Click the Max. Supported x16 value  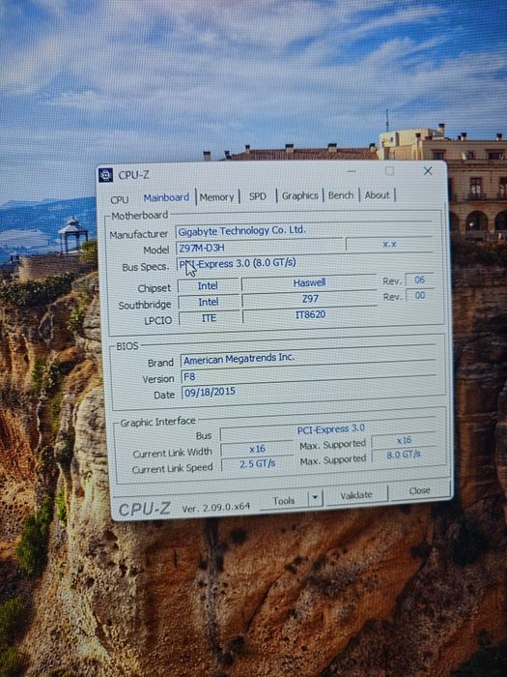pos(404,440)
